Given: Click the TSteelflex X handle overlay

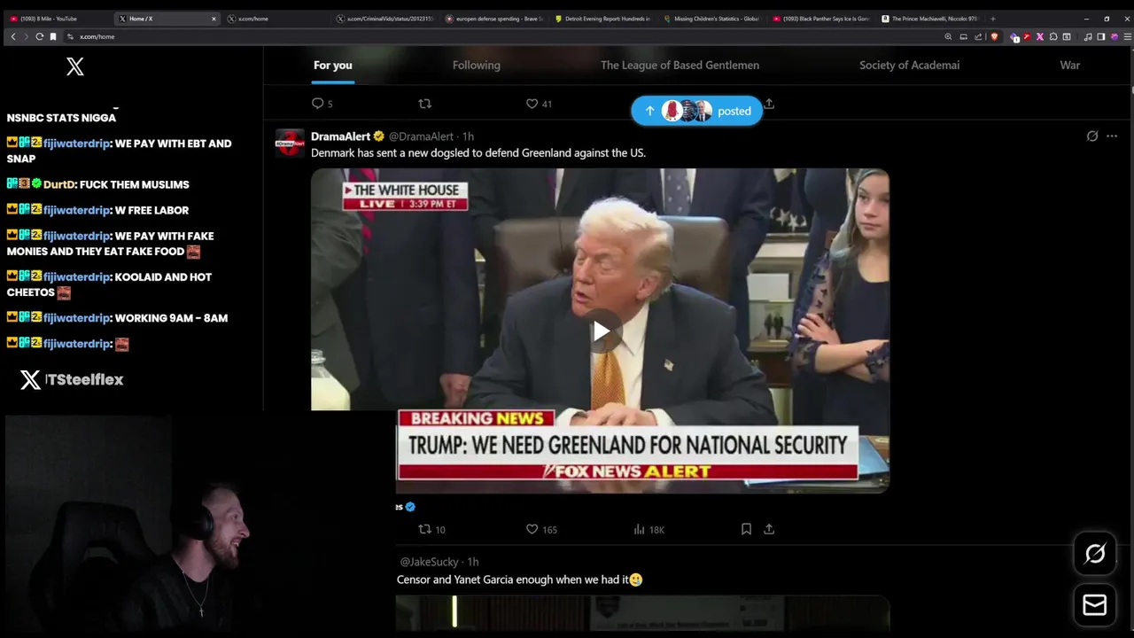Looking at the screenshot, I should [x=72, y=379].
